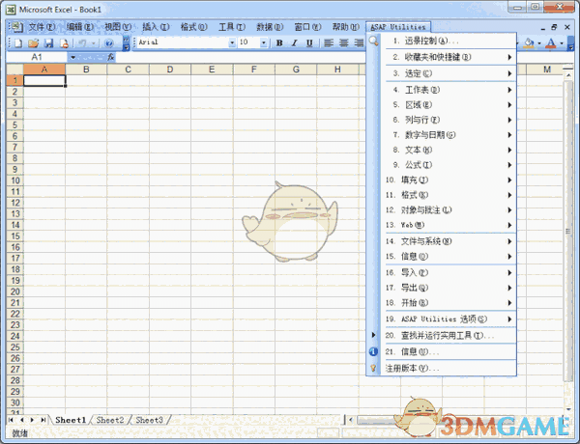Click the Name Box showing A1

click(x=37, y=57)
